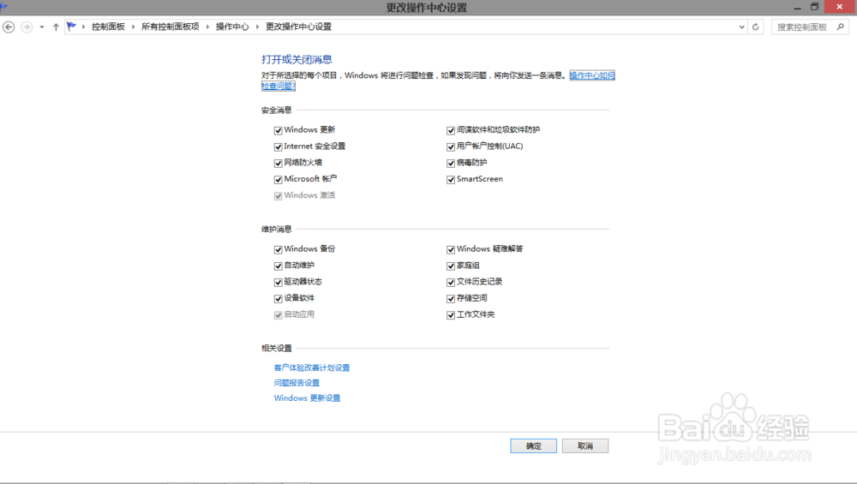Expand the address bar history dropdown

coord(741,27)
